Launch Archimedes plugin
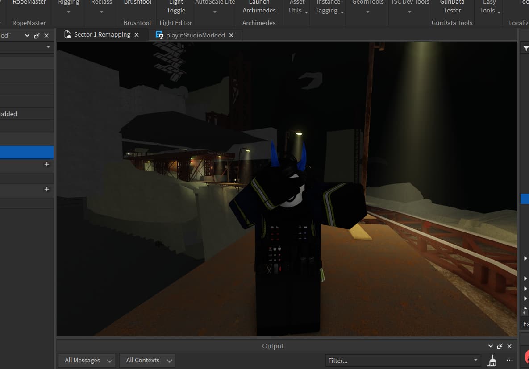Screen dimensions: 529x369 click(259, 7)
